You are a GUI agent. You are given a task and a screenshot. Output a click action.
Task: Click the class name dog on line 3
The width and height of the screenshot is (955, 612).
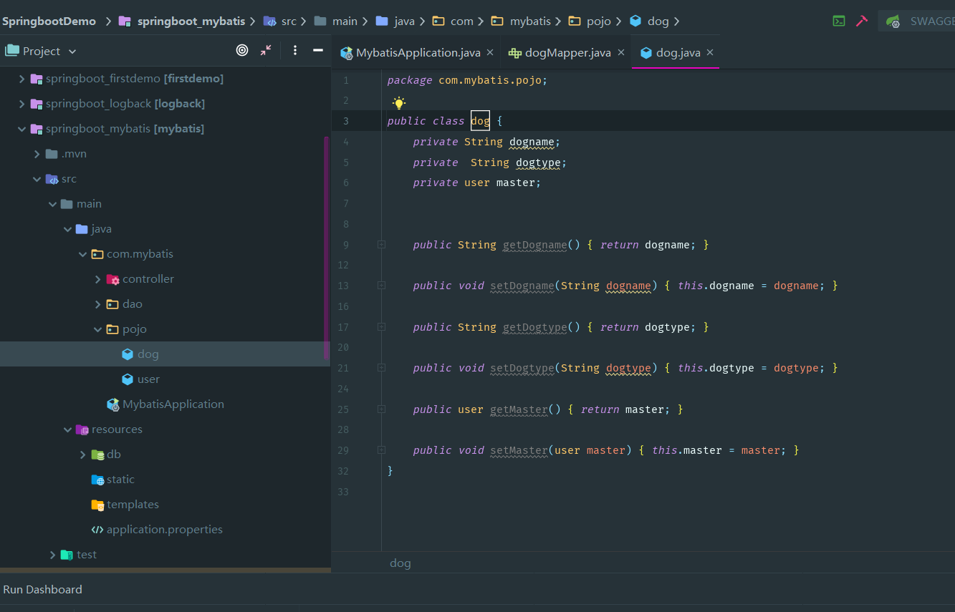480,121
